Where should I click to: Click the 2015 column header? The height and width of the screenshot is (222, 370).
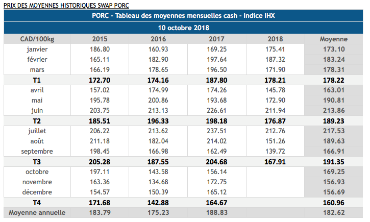click(x=100, y=39)
